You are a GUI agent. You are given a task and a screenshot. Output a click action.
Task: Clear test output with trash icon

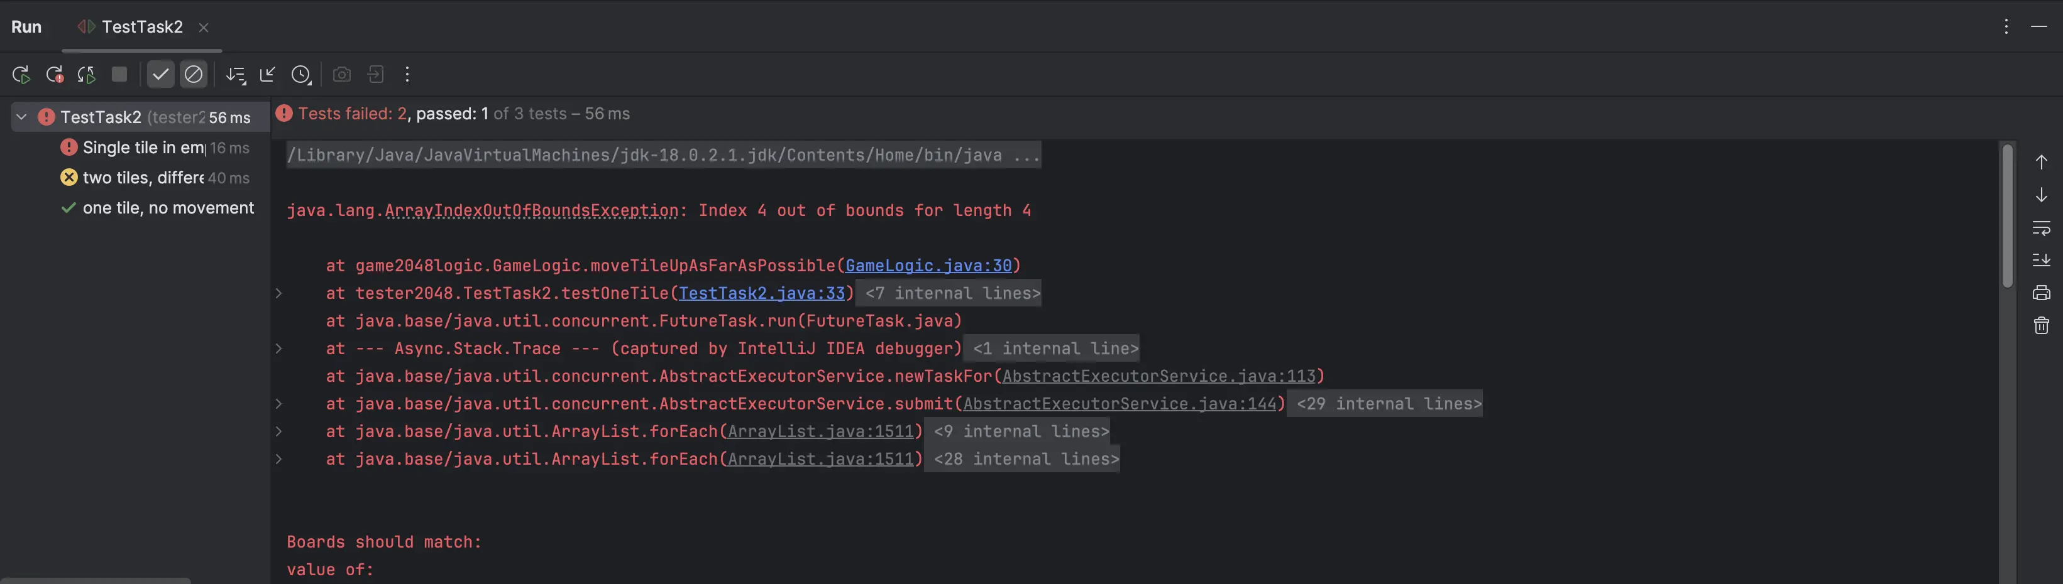point(2042,325)
